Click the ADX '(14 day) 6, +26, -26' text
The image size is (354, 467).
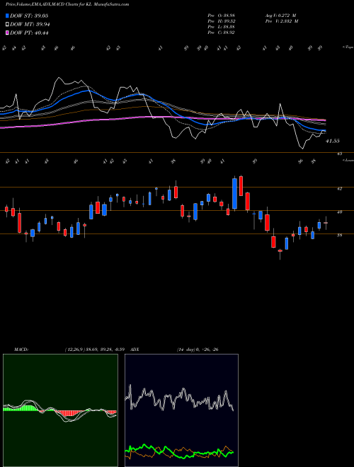(x=198, y=350)
